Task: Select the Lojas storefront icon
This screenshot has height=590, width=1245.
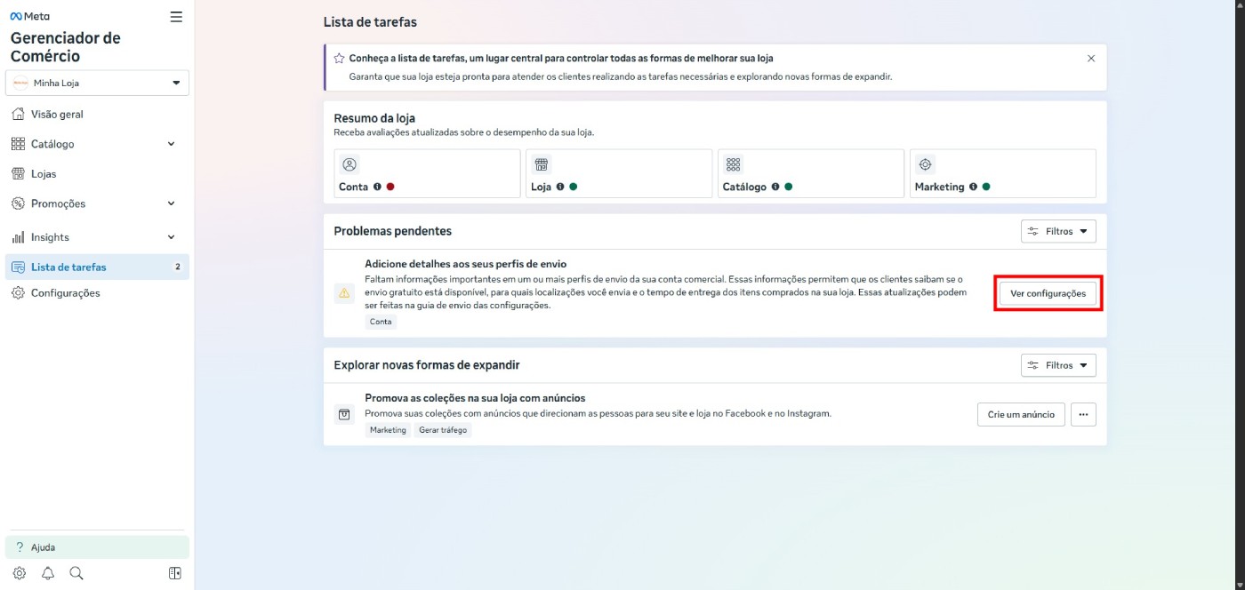Action: [20, 173]
